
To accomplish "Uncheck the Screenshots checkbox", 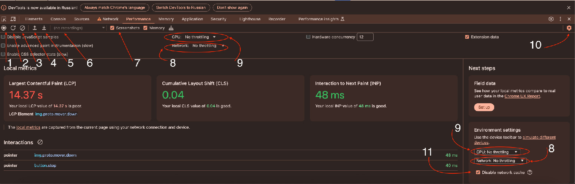I will coord(112,28).
